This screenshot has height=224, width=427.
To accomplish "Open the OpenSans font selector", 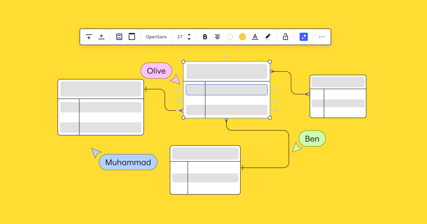I will click(156, 37).
